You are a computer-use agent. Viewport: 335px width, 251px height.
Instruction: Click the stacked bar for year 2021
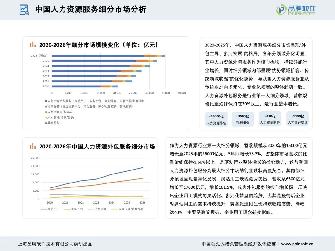coord(92,81)
